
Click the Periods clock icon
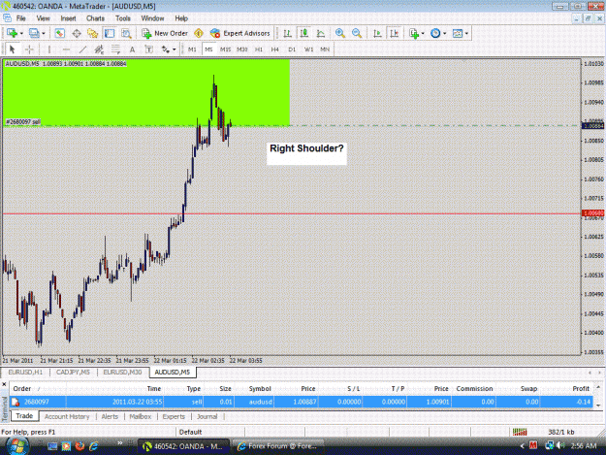[x=435, y=33]
